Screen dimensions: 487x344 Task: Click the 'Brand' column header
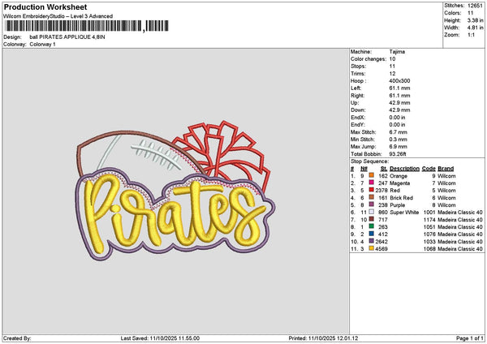coord(446,169)
